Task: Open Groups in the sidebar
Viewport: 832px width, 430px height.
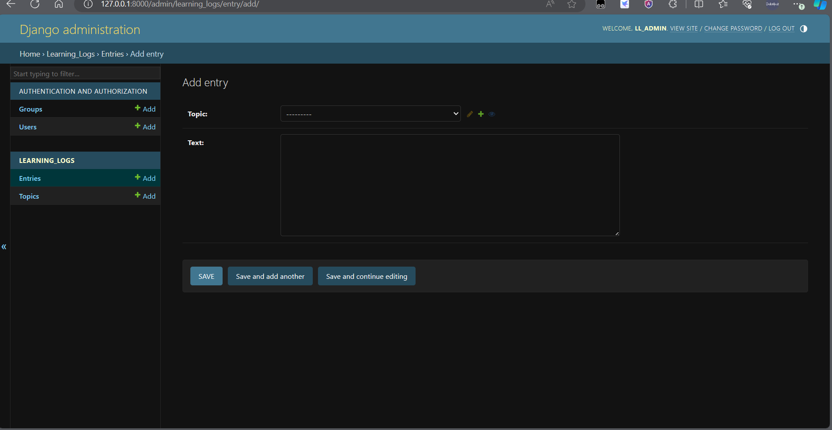Action: 30,109
